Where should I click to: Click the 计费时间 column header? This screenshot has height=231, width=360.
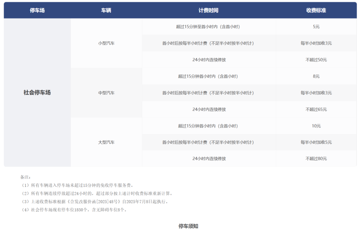[x=208, y=10]
